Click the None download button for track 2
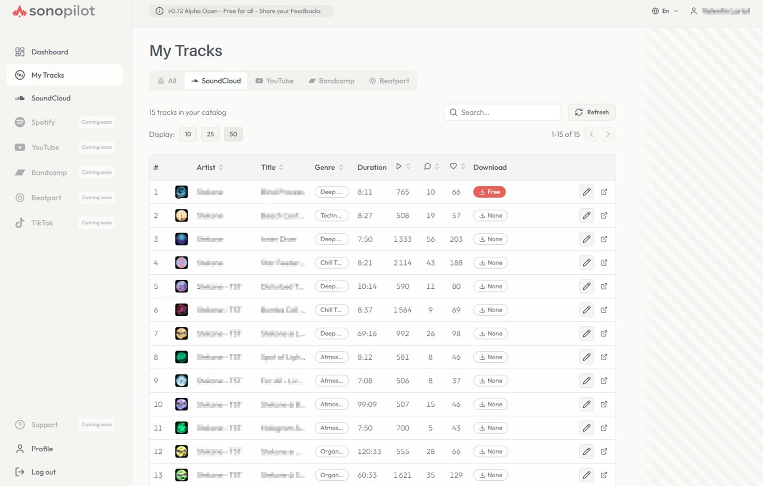Viewport: 763px width, 486px height. point(490,215)
